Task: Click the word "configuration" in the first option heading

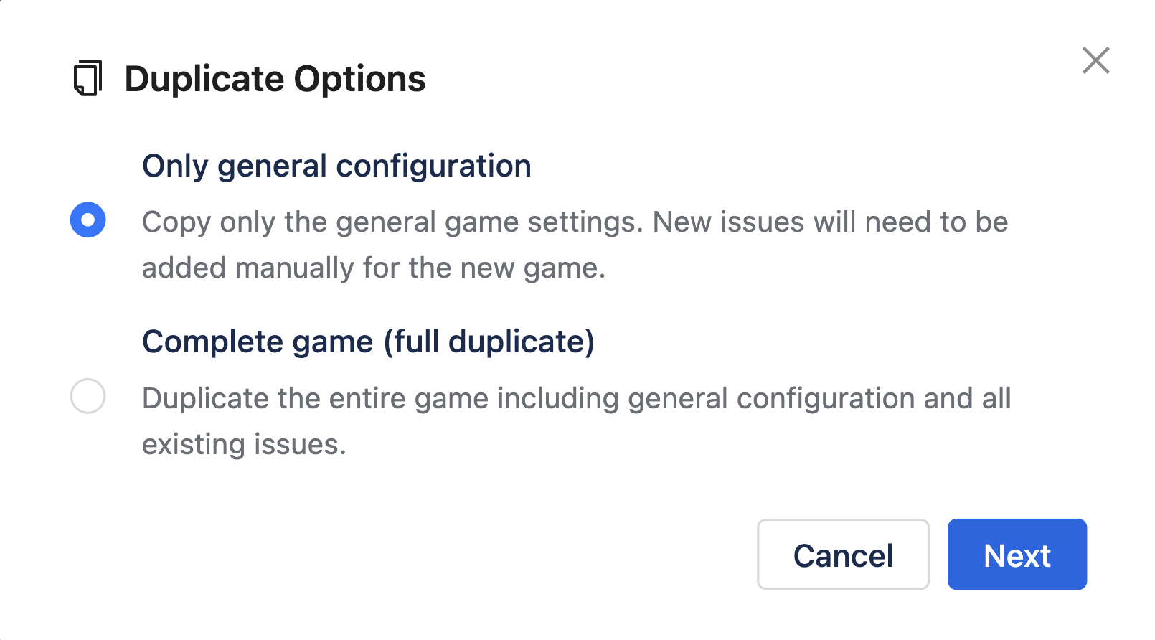Action: [433, 166]
